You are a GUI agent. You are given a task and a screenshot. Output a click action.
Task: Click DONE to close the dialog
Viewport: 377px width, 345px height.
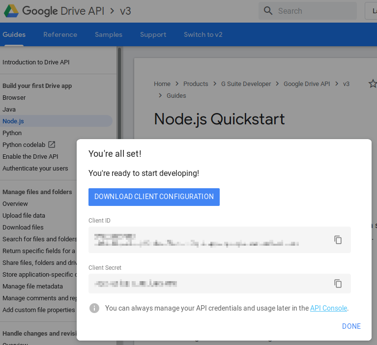[351, 326]
